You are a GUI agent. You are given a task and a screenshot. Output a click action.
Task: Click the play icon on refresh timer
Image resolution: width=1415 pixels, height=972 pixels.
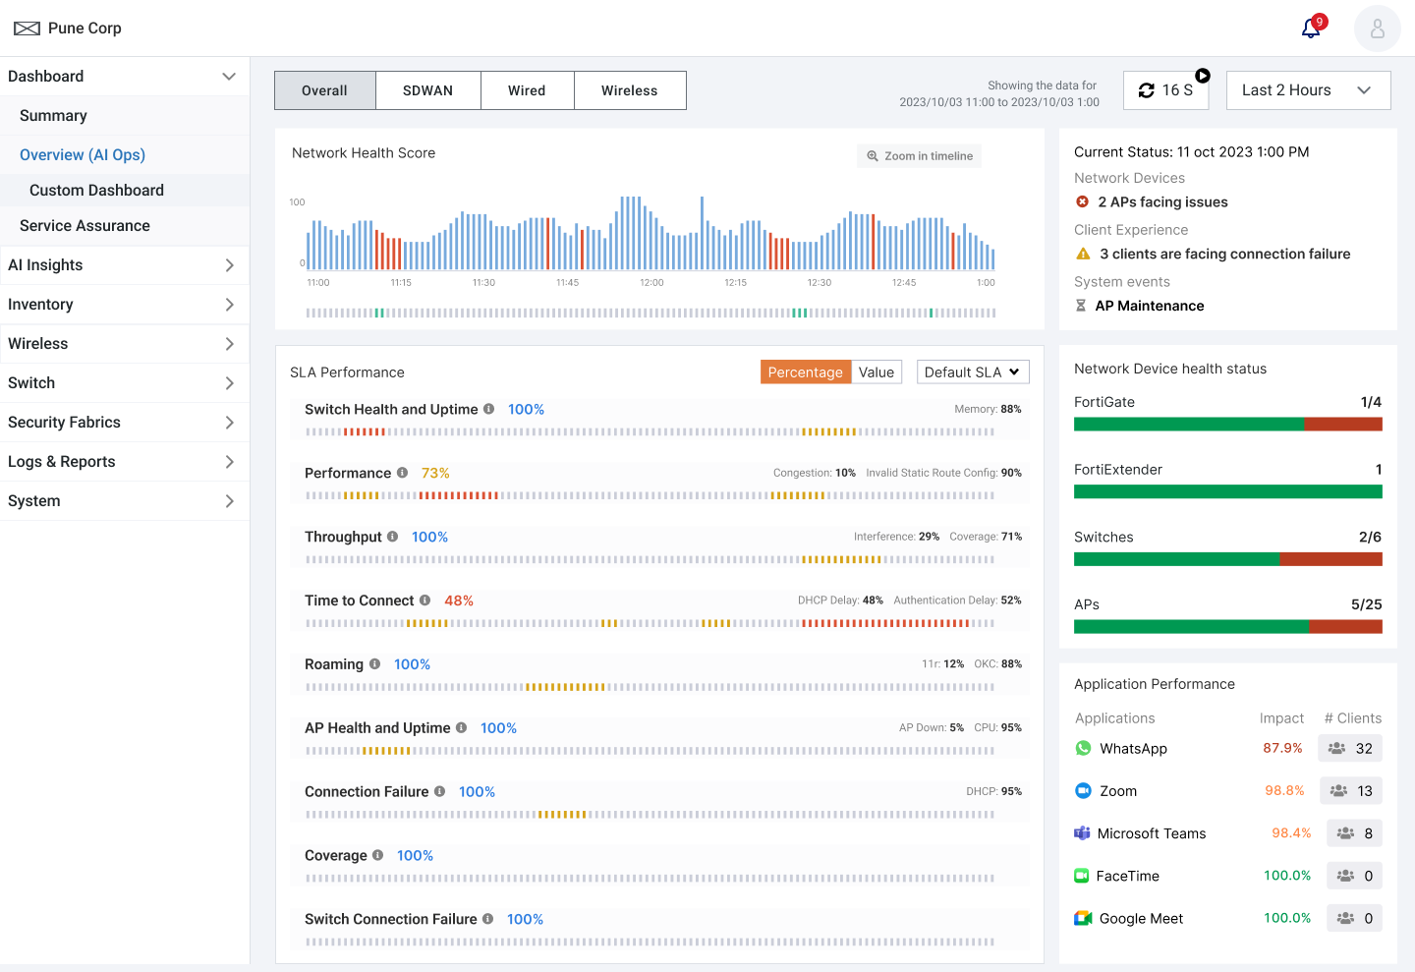[1203, 76]
